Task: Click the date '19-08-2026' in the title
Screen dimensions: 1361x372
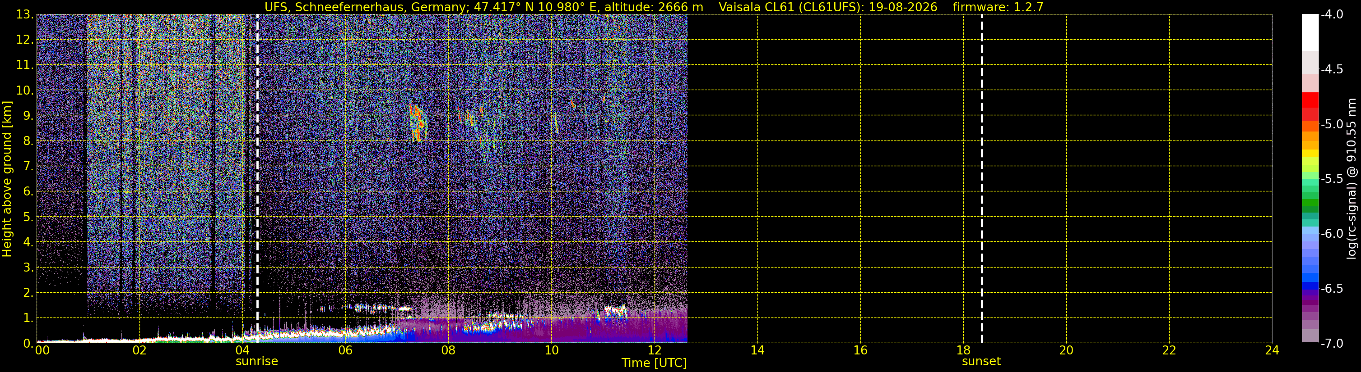Action: coord(903,7)
